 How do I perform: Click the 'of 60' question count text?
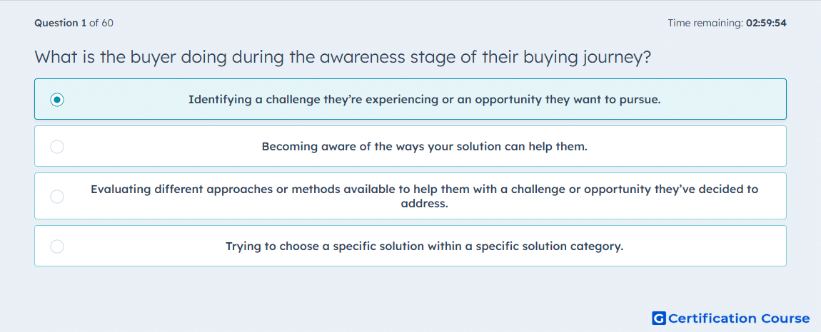(101, 23)
